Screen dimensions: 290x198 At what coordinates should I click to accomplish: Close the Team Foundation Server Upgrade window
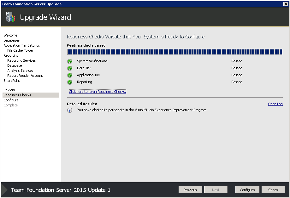(x=286, y=4)
